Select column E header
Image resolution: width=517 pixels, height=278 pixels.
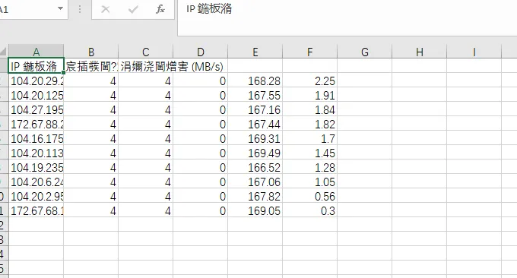[x=255, y=52]
